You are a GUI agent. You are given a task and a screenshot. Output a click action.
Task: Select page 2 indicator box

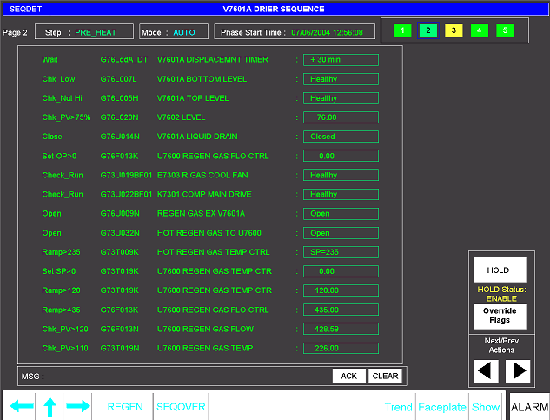pyautogui.click(x=428, y=30)
